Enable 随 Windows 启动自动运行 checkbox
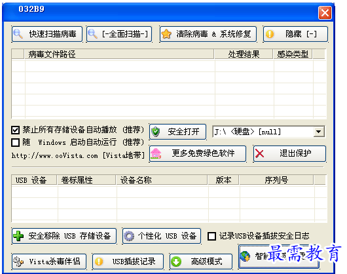The image size is (347, 274). point(15,142)
